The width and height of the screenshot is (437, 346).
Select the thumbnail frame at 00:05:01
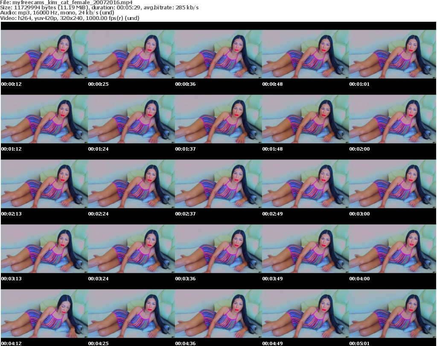(x=393, y=314)
